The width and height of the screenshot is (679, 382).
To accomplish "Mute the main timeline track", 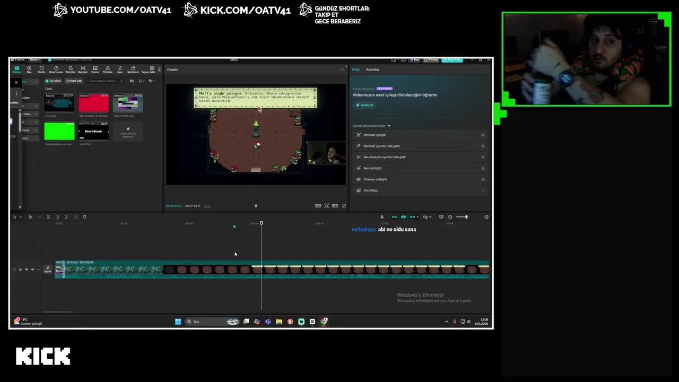I will [32, 270].
